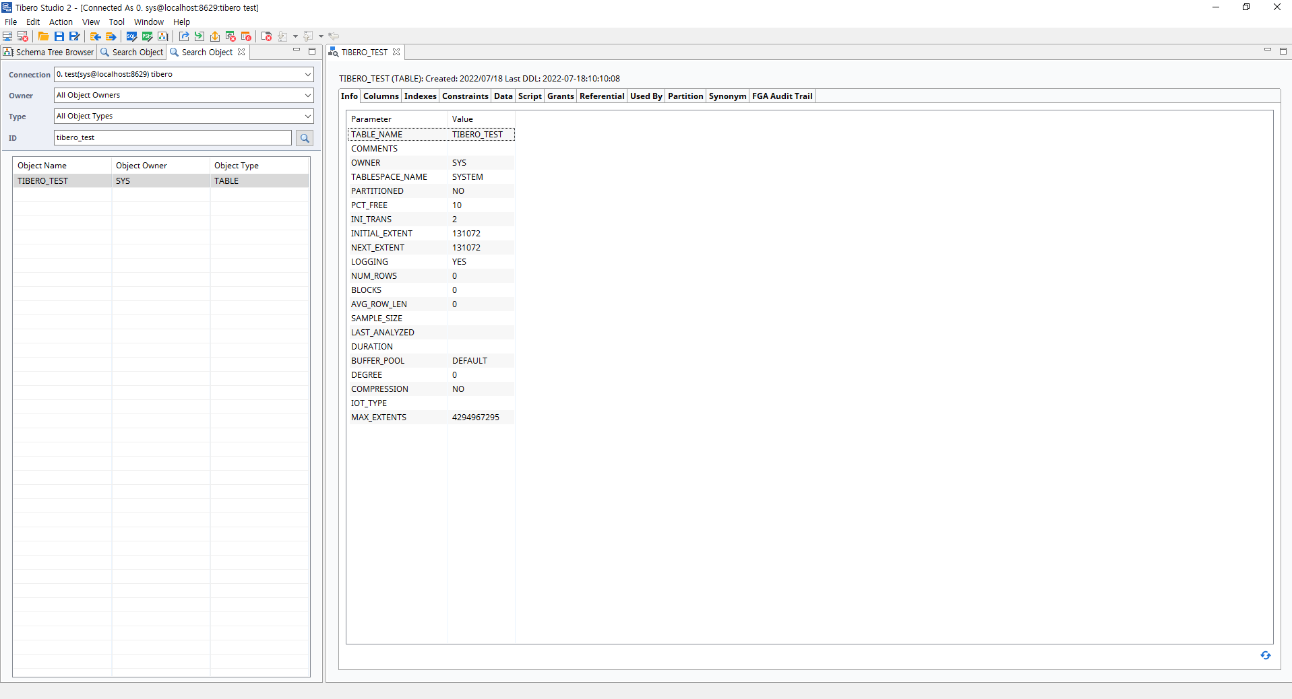
Task: Open the Help menu
Action: coord(181,22)
